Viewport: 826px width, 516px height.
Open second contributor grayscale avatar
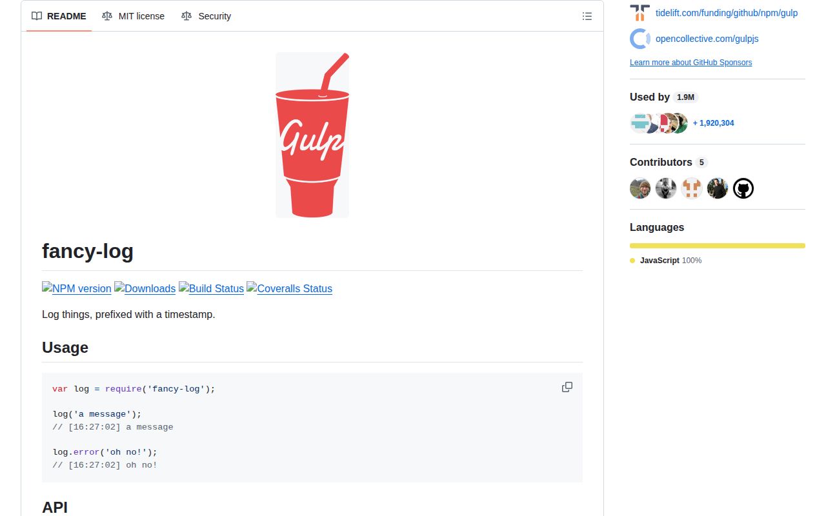pos(666,188)
